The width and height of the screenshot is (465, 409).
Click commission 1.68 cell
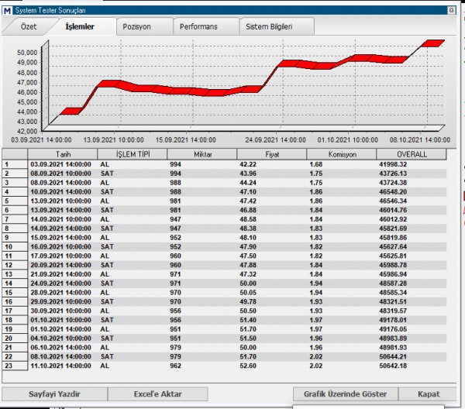tap(316, 164)
